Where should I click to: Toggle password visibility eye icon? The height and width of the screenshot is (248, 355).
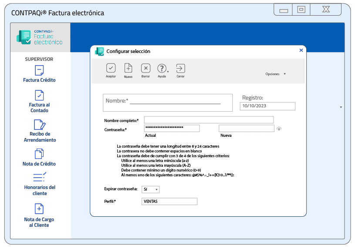(x=279, y=129)
